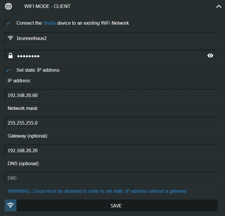Focus the brunnenhaus2 network name field
Image resolution: width=225 pixels, height=216 pixels.
[114, 38]
